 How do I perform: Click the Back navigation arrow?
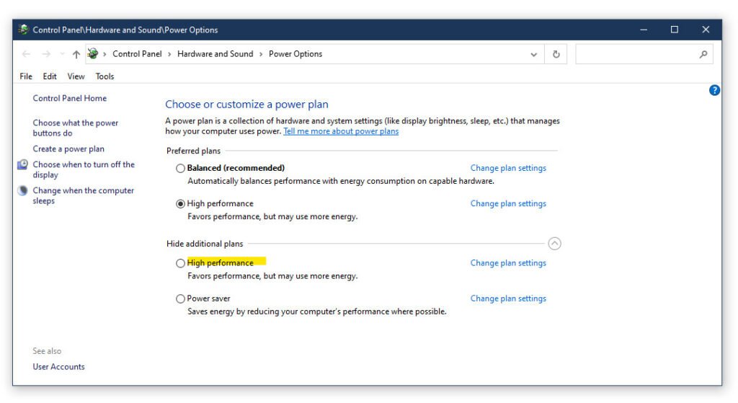coord(27,54)
